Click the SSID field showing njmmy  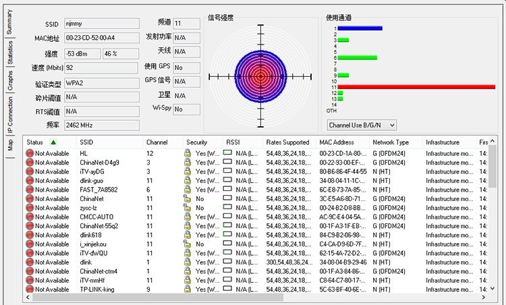(x=102, y=24)
